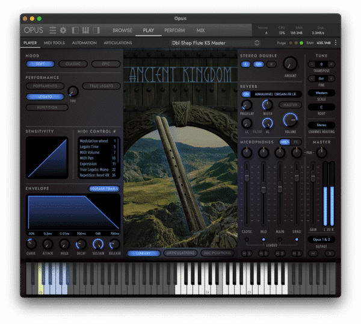Open the MIDI Tools sub-tab
361x324 pixels.
coord(54,43)
